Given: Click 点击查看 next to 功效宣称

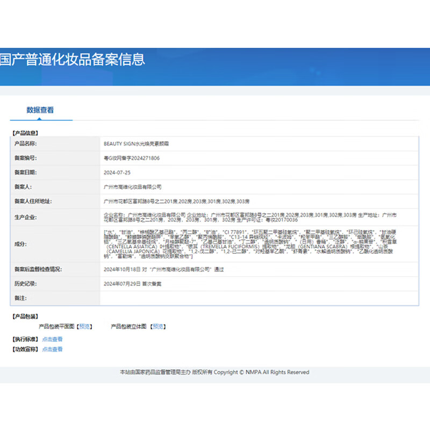Looking at the screenshot, I should tap(53, 348).
